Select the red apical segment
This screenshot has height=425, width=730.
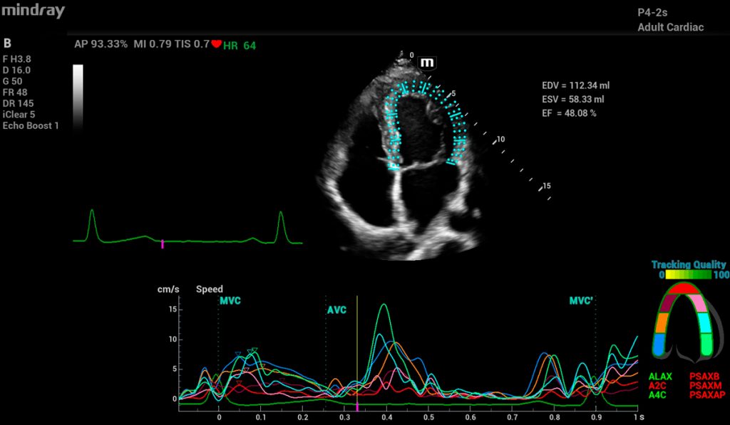(x=682, y=288)
